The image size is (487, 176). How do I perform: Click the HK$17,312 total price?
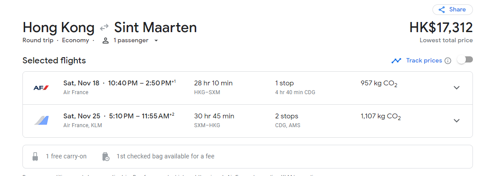[441, 28]
